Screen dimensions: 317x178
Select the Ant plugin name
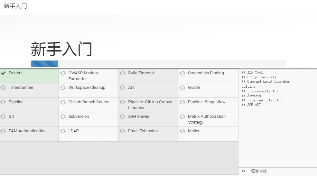coord(131,87)
